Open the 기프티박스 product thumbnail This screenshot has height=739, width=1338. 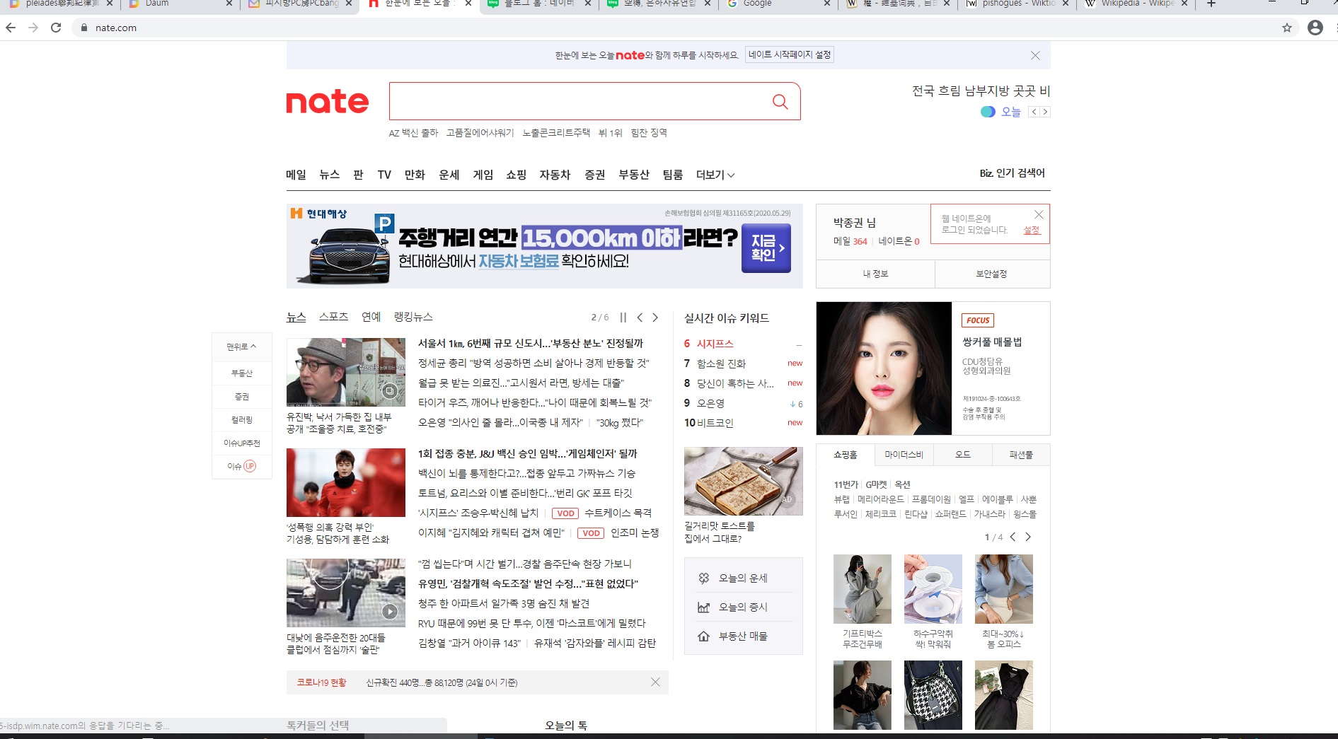click(862, 588)
